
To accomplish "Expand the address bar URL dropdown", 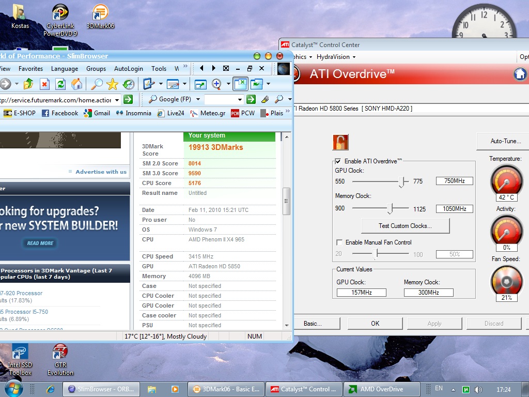I will 117,100.
